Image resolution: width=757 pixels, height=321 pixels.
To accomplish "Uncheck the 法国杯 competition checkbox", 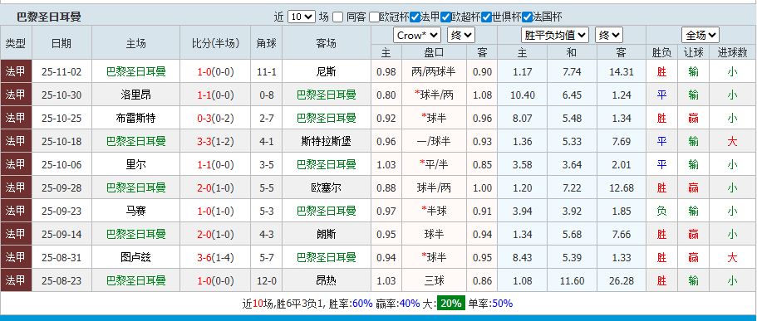I will tap(527, 17).
